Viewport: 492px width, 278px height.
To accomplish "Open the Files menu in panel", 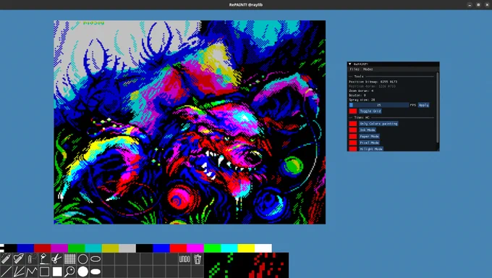I will click(355, 69).
